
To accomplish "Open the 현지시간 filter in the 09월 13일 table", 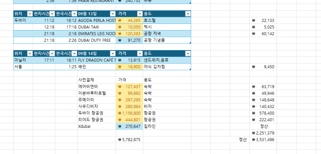I will click(52, 14).
